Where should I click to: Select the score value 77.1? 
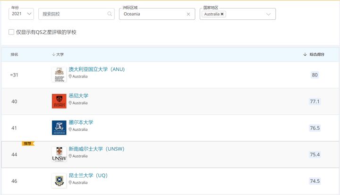314,102
